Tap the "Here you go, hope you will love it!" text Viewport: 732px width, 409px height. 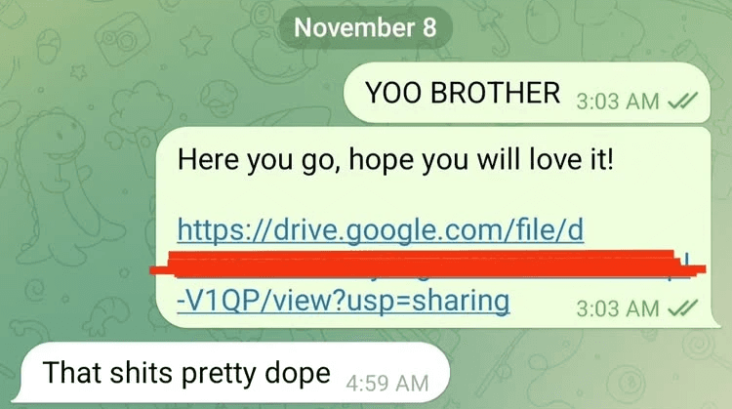tap(395, 160)
